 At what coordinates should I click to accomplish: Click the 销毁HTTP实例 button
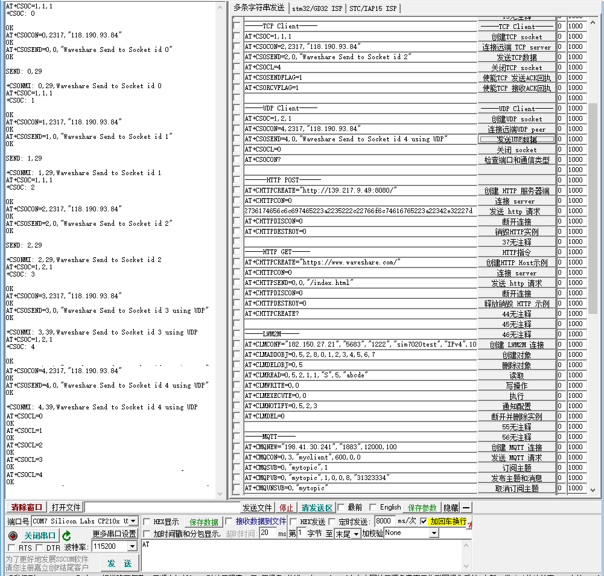coord(517,232)
